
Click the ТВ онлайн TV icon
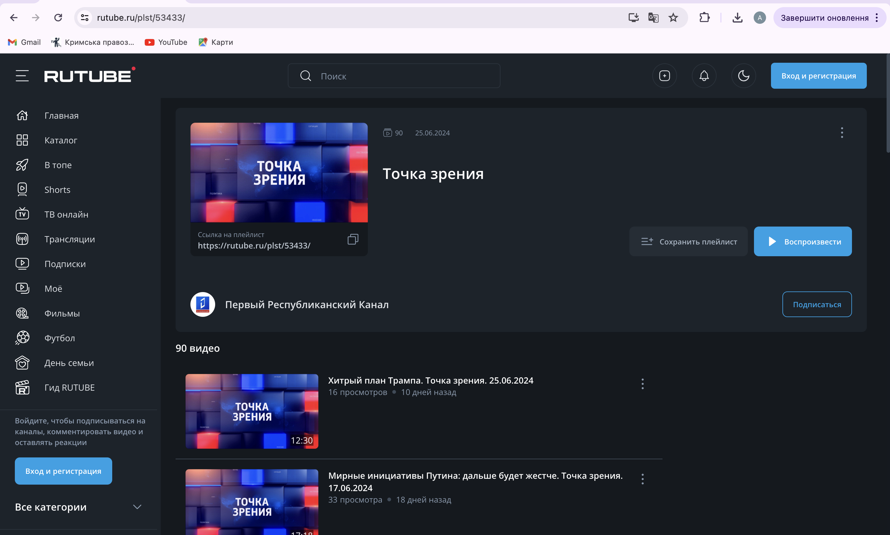(22, 214)
